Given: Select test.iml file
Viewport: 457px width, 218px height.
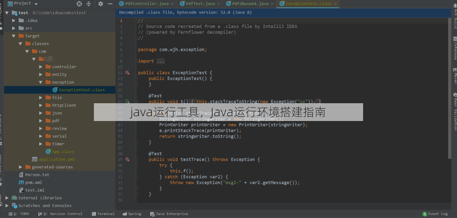Looking at the screenshot, I should click(x=32, y=190).
